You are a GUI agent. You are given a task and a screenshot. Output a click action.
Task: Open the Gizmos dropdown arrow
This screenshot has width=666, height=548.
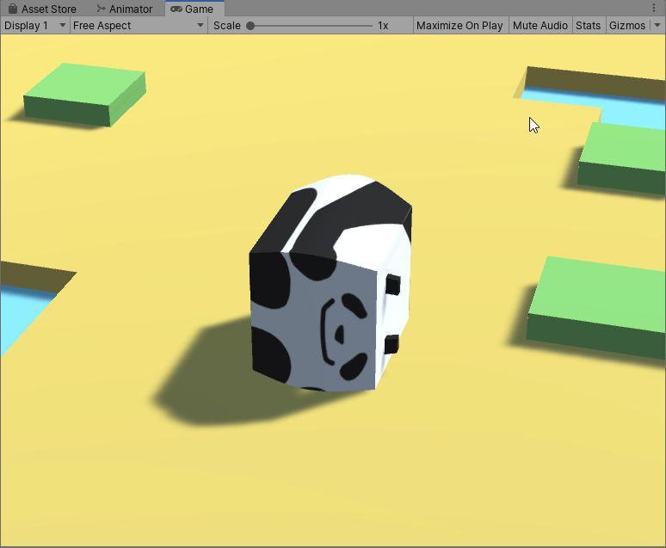click(x=657, y=26)
